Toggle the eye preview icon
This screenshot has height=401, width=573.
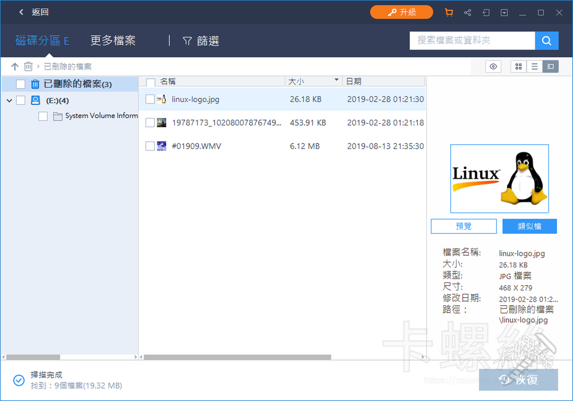[493, 67]
